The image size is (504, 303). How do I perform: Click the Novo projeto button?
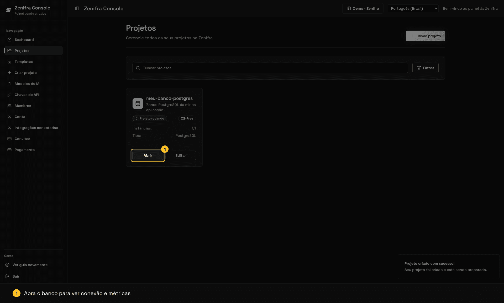pos(425,36)
